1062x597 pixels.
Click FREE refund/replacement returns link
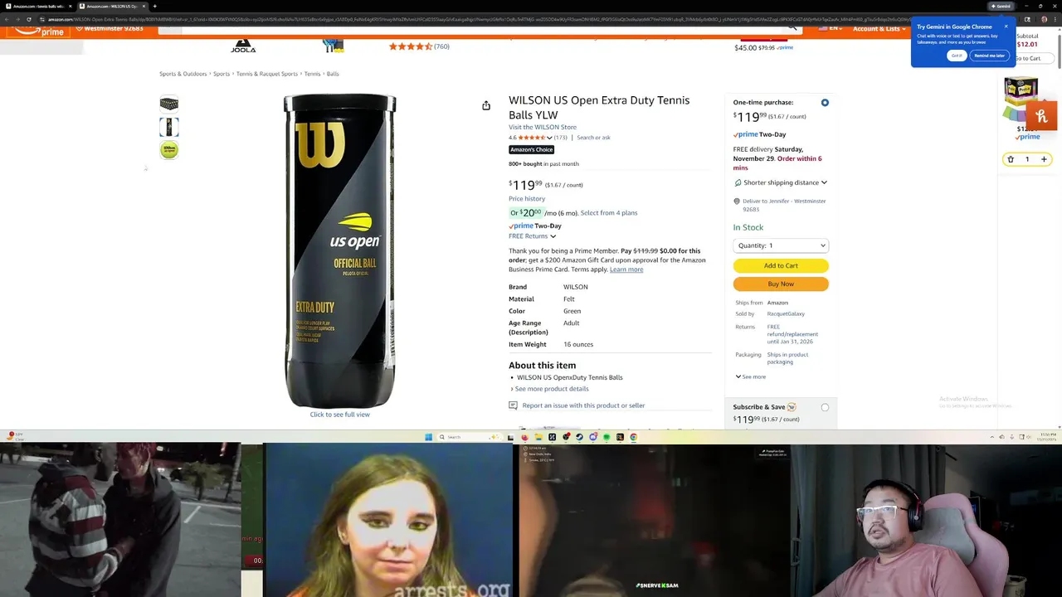tap(792, 334)
